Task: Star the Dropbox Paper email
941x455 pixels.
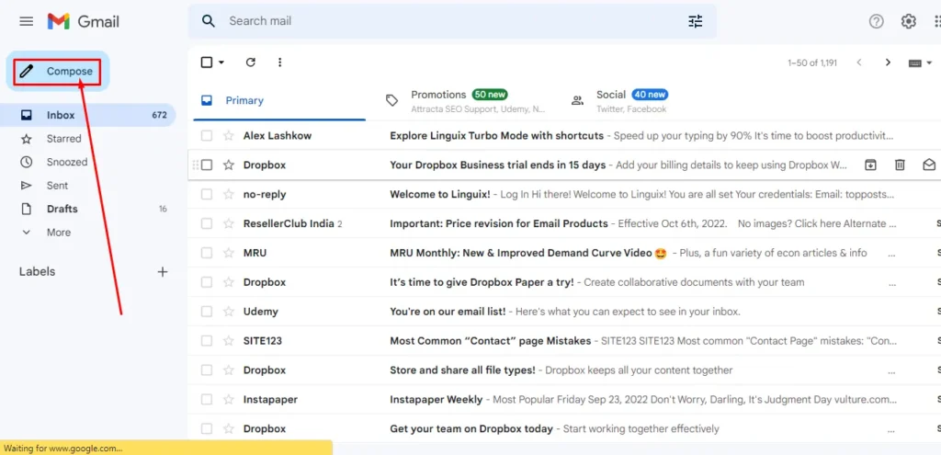Action: (x=228, y=282)
